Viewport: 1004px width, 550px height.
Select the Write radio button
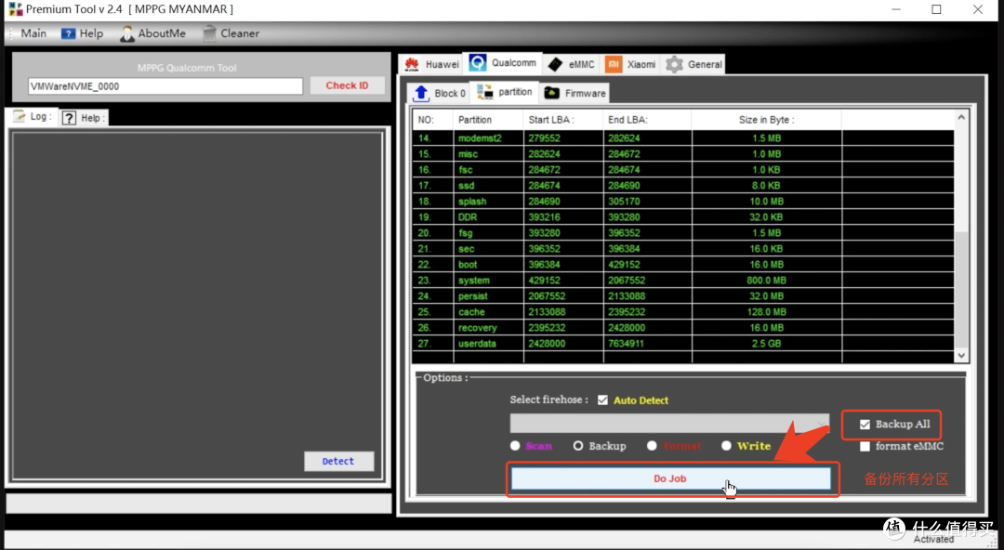click(x=727, y=446)
